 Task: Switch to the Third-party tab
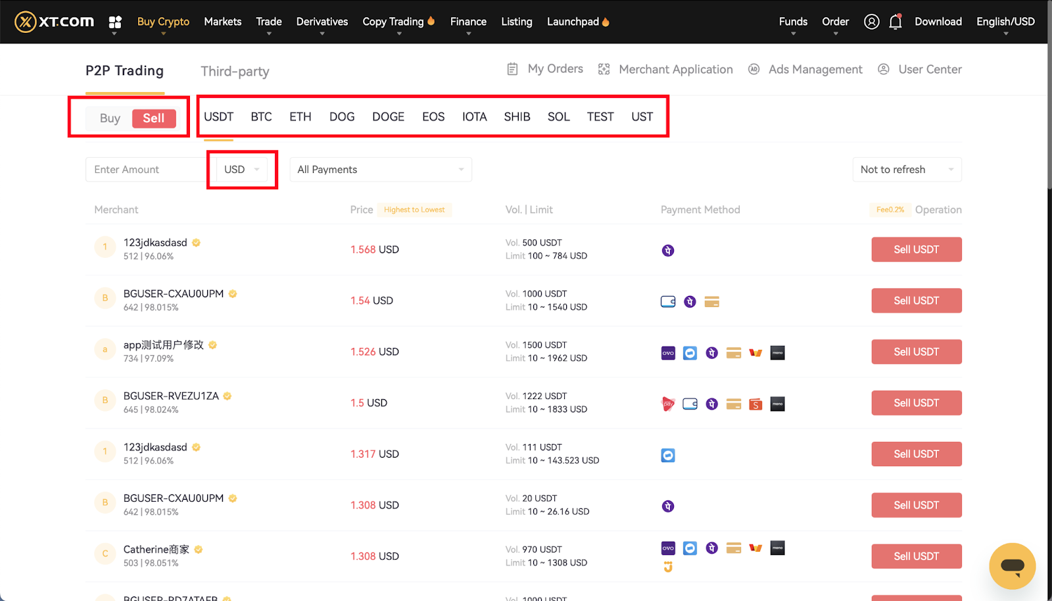(x=235, y=71)
